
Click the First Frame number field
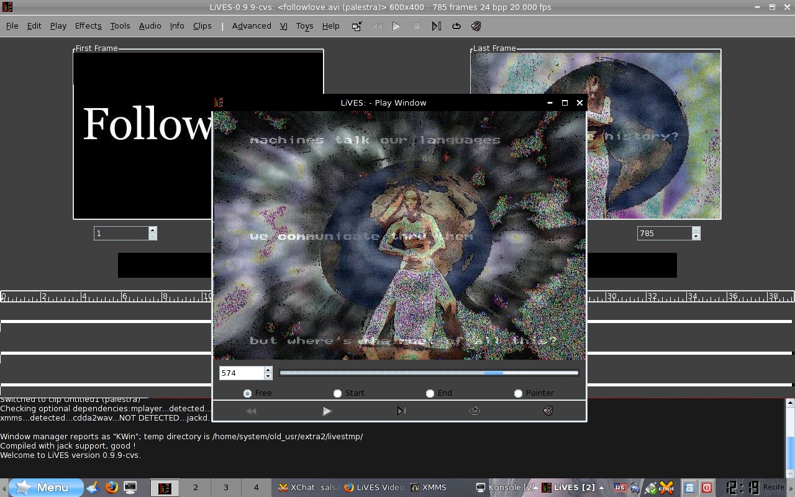coord(121,234)
